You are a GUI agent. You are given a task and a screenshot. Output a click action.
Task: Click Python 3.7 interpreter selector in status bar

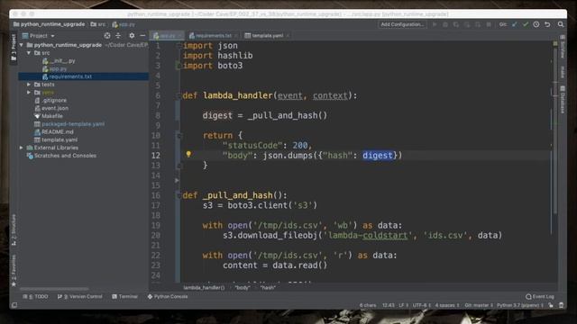[x=520, y=305]
